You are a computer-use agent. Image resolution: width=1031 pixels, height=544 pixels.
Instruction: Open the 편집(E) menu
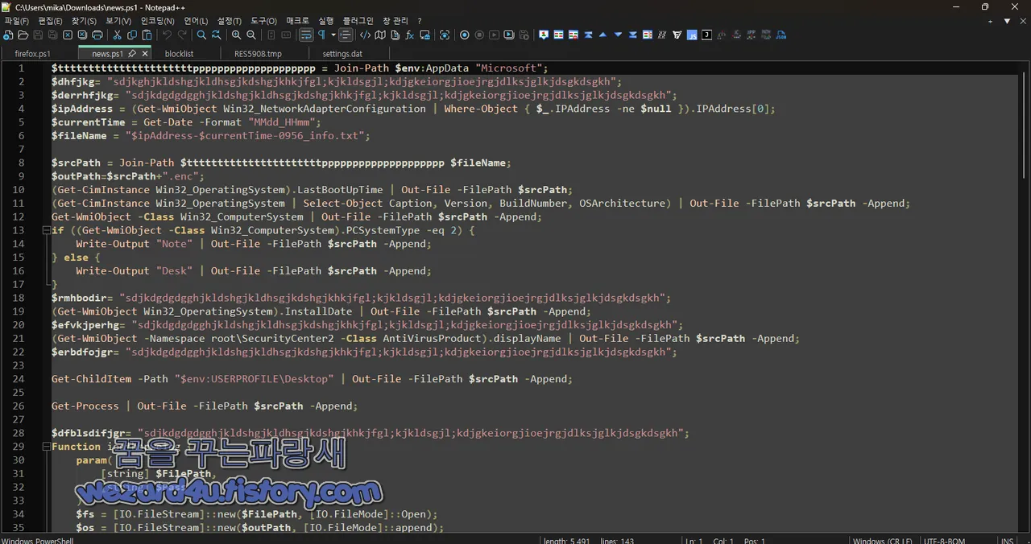point(51,21)
